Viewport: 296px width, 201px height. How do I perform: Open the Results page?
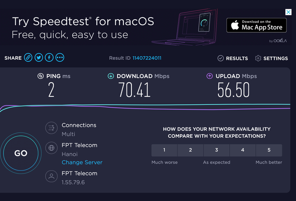(233, 58)
